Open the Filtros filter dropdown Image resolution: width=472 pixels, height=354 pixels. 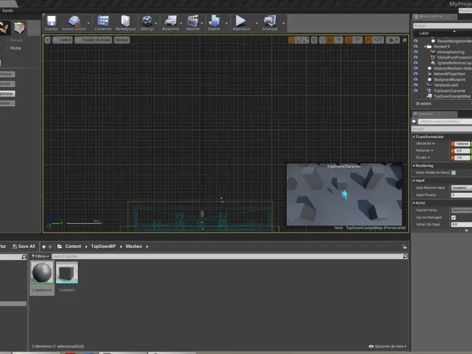click(40, 256)
